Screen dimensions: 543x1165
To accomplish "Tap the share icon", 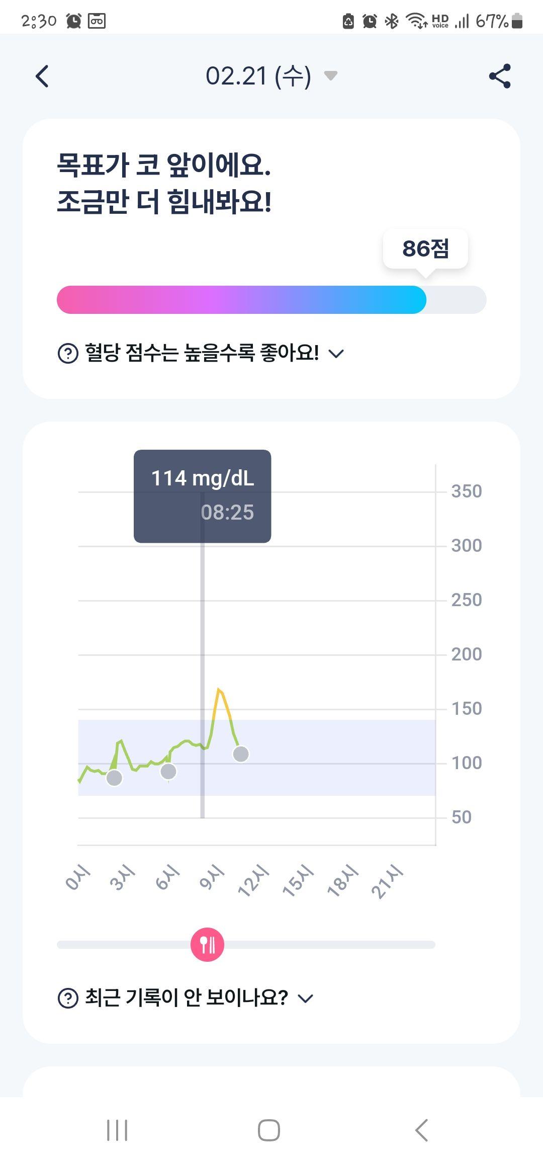I will pyautogui.click(x=500, y=76).
